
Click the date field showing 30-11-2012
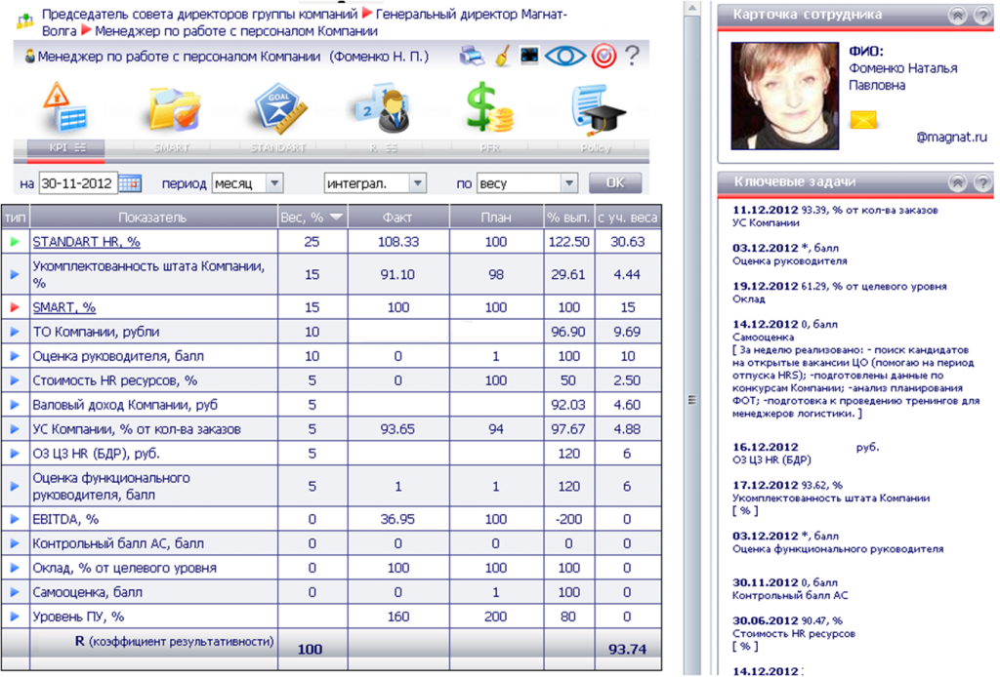click(78, 183)
